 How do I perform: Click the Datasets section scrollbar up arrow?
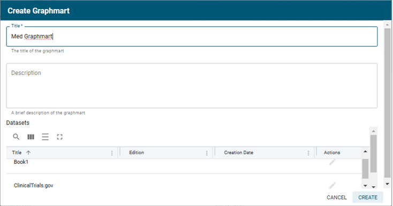373,131
